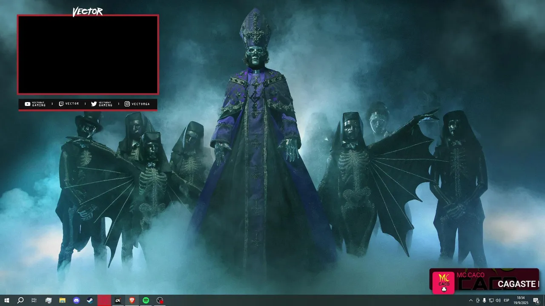
Task: Open Spotify from the taskbar
Action: click(146, 300)
